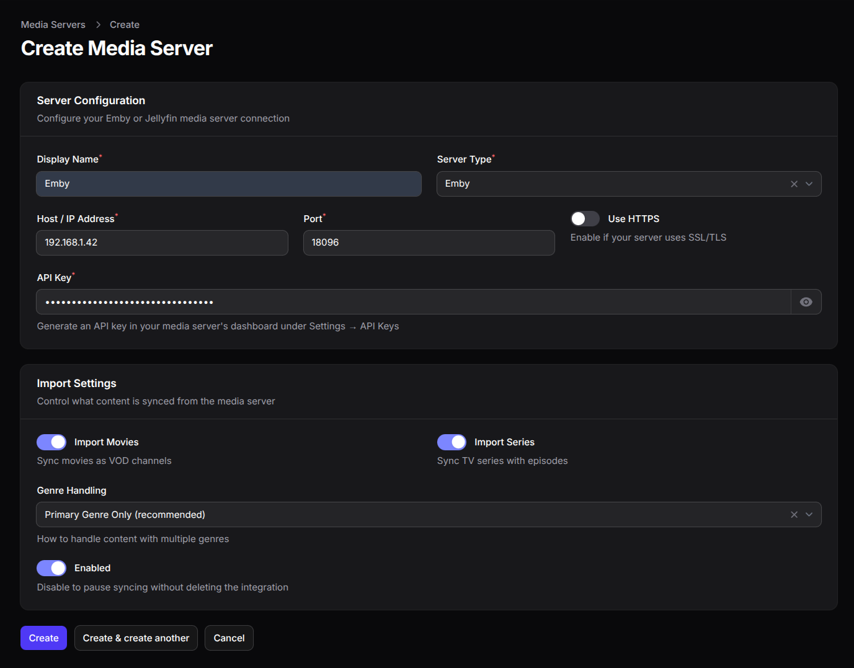Turn off the Import Series toggle
The height and width of the screenshot is (668, 854).
[452, 442]
